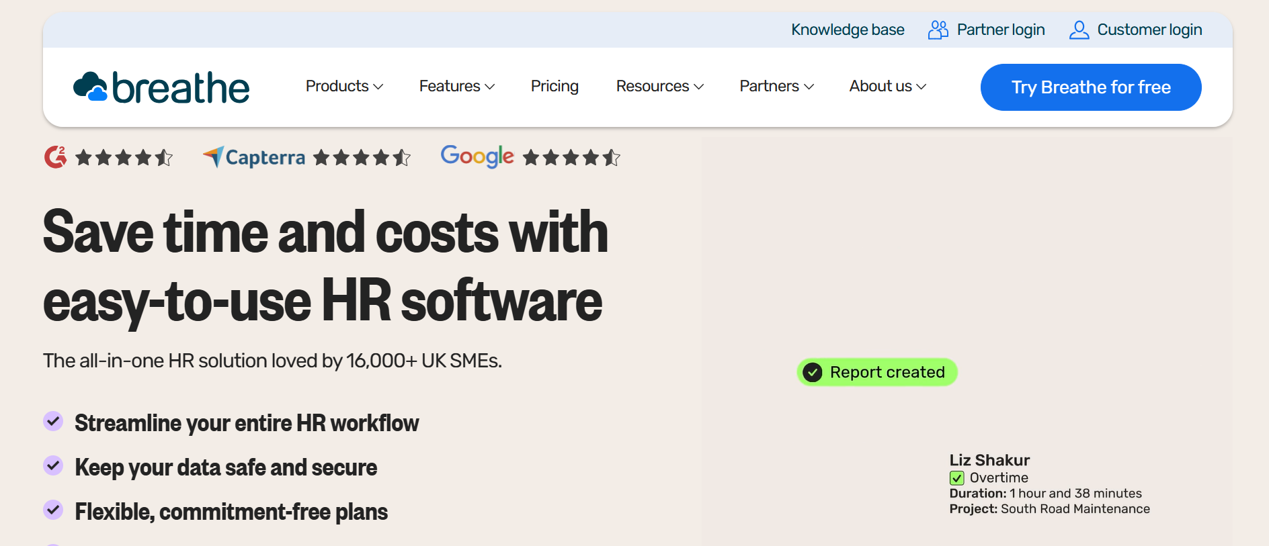Open the Partners dropdown menu
Screen dimensions: 1269x546
click(x=777, y=86)
